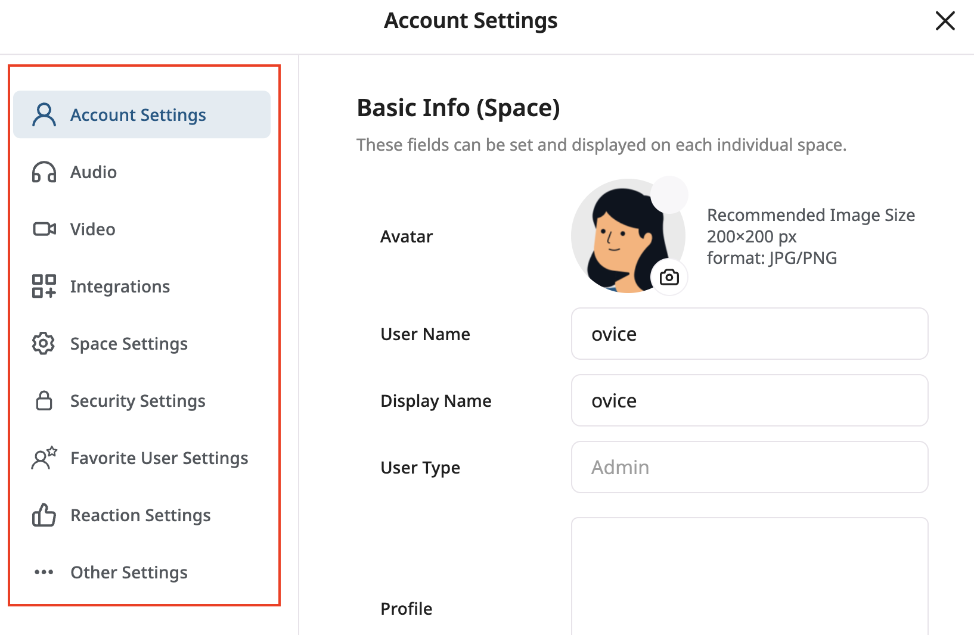
Task: Open the Space Settings page
Action: [129, 343]
